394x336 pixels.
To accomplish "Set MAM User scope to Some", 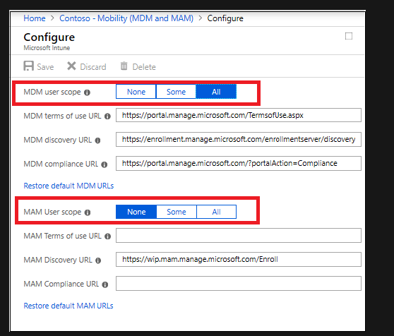I will coord(177,212).
